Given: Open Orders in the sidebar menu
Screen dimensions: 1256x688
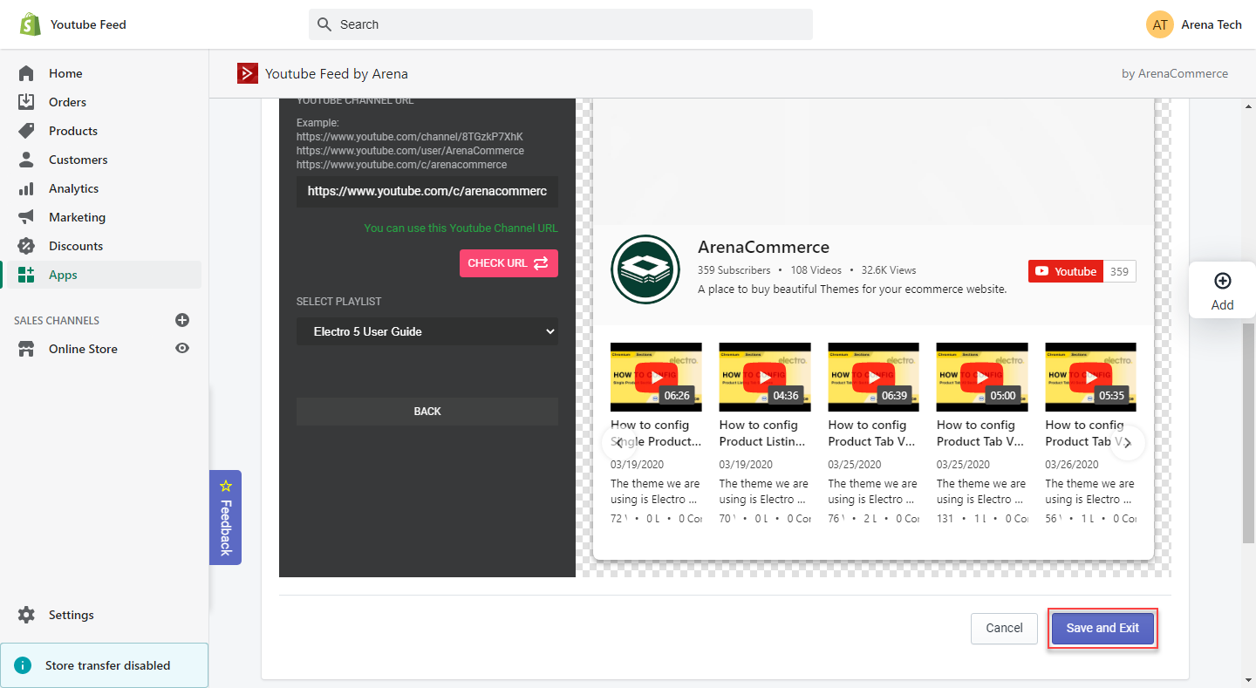Looking at the screenshot, I should coord(67,102).
